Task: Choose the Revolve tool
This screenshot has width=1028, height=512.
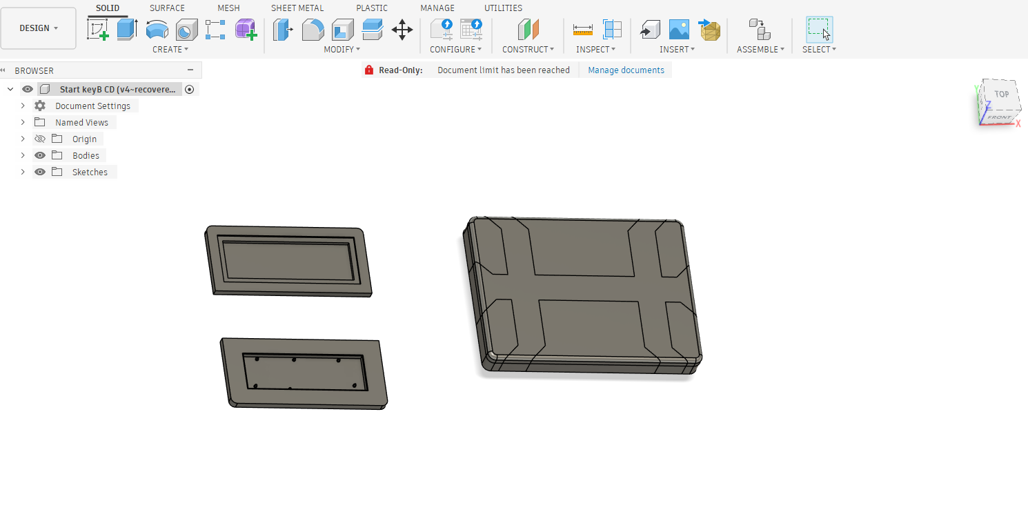Action: click(x=157, y=30)
